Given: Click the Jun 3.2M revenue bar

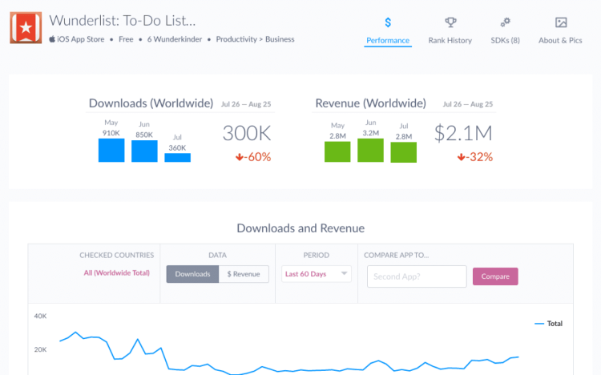Looking at the screenshot, I should [x=370, y=150].
